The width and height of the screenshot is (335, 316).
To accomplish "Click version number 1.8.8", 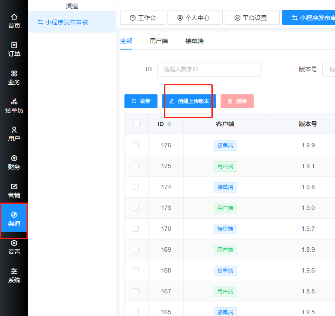I will tap(308, 291).
